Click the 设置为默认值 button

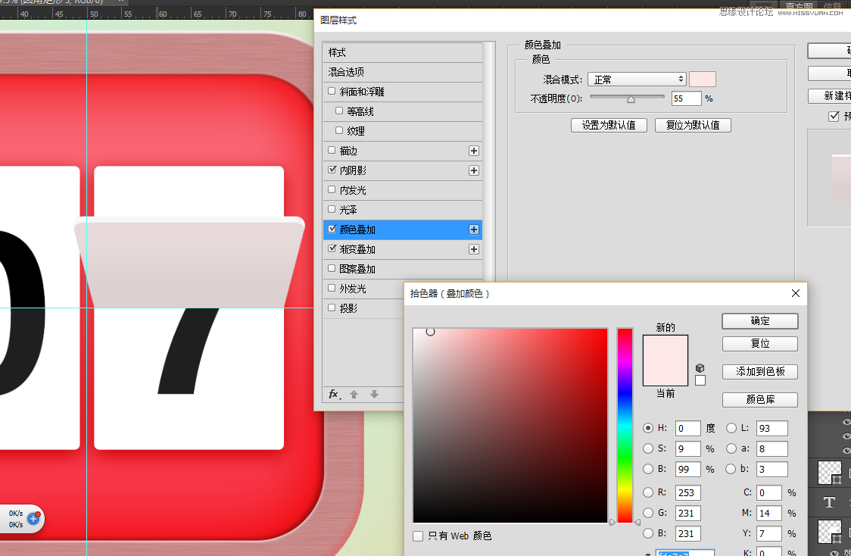click(609, 126)
